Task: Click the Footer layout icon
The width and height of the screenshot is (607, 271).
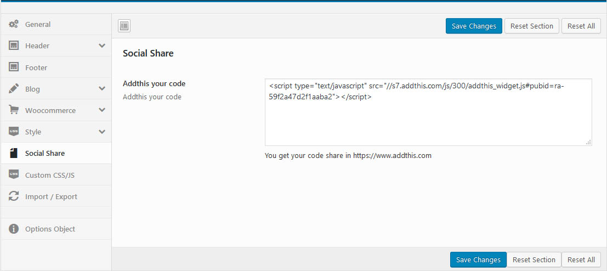Action: tap(14, 67)
